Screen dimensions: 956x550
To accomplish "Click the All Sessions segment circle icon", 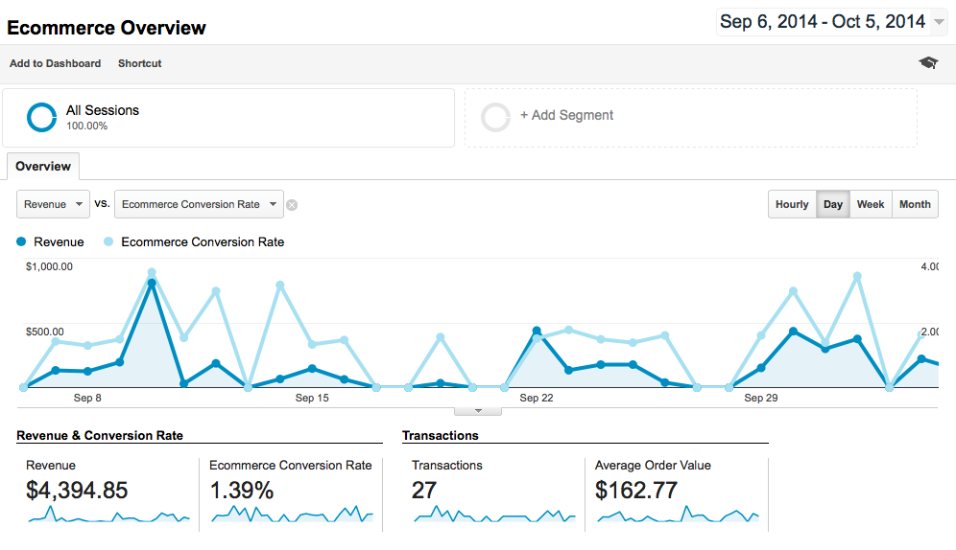I will pos(41,117).
